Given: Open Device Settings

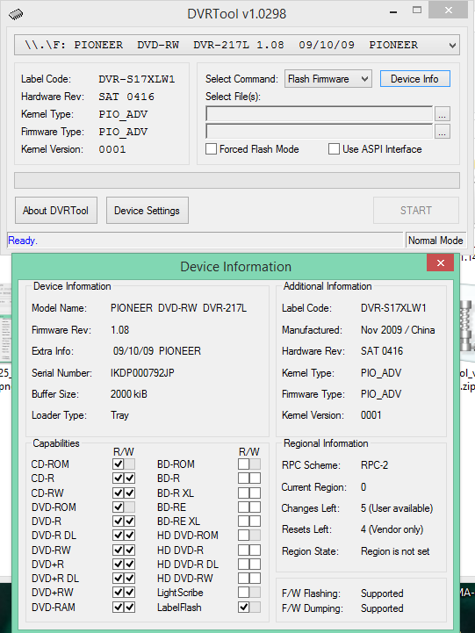Looking at the screenshot, I should click(147, 211).
